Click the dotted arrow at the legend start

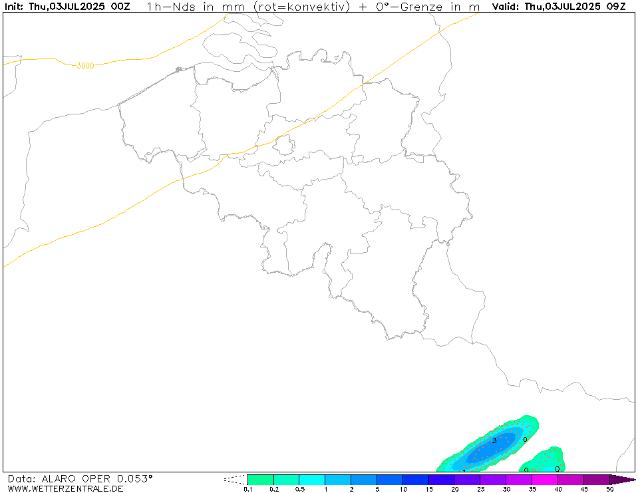(236, 480)
